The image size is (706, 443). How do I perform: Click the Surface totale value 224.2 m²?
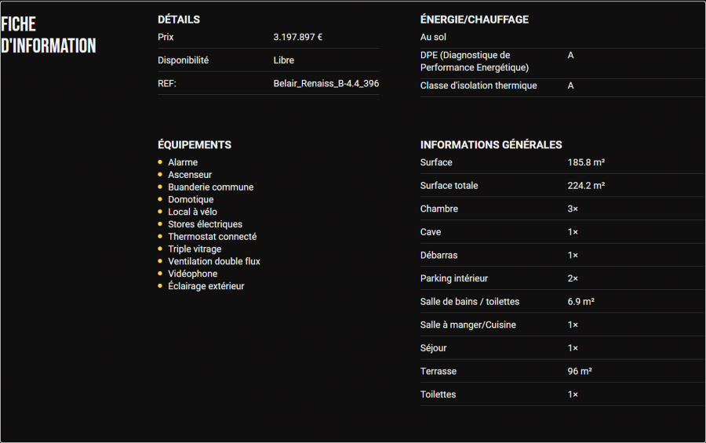pyautogui.click(x=586, y=186)
